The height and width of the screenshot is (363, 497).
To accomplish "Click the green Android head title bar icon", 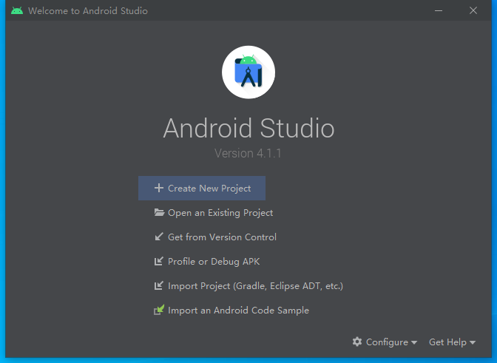I will pos(17,11).
